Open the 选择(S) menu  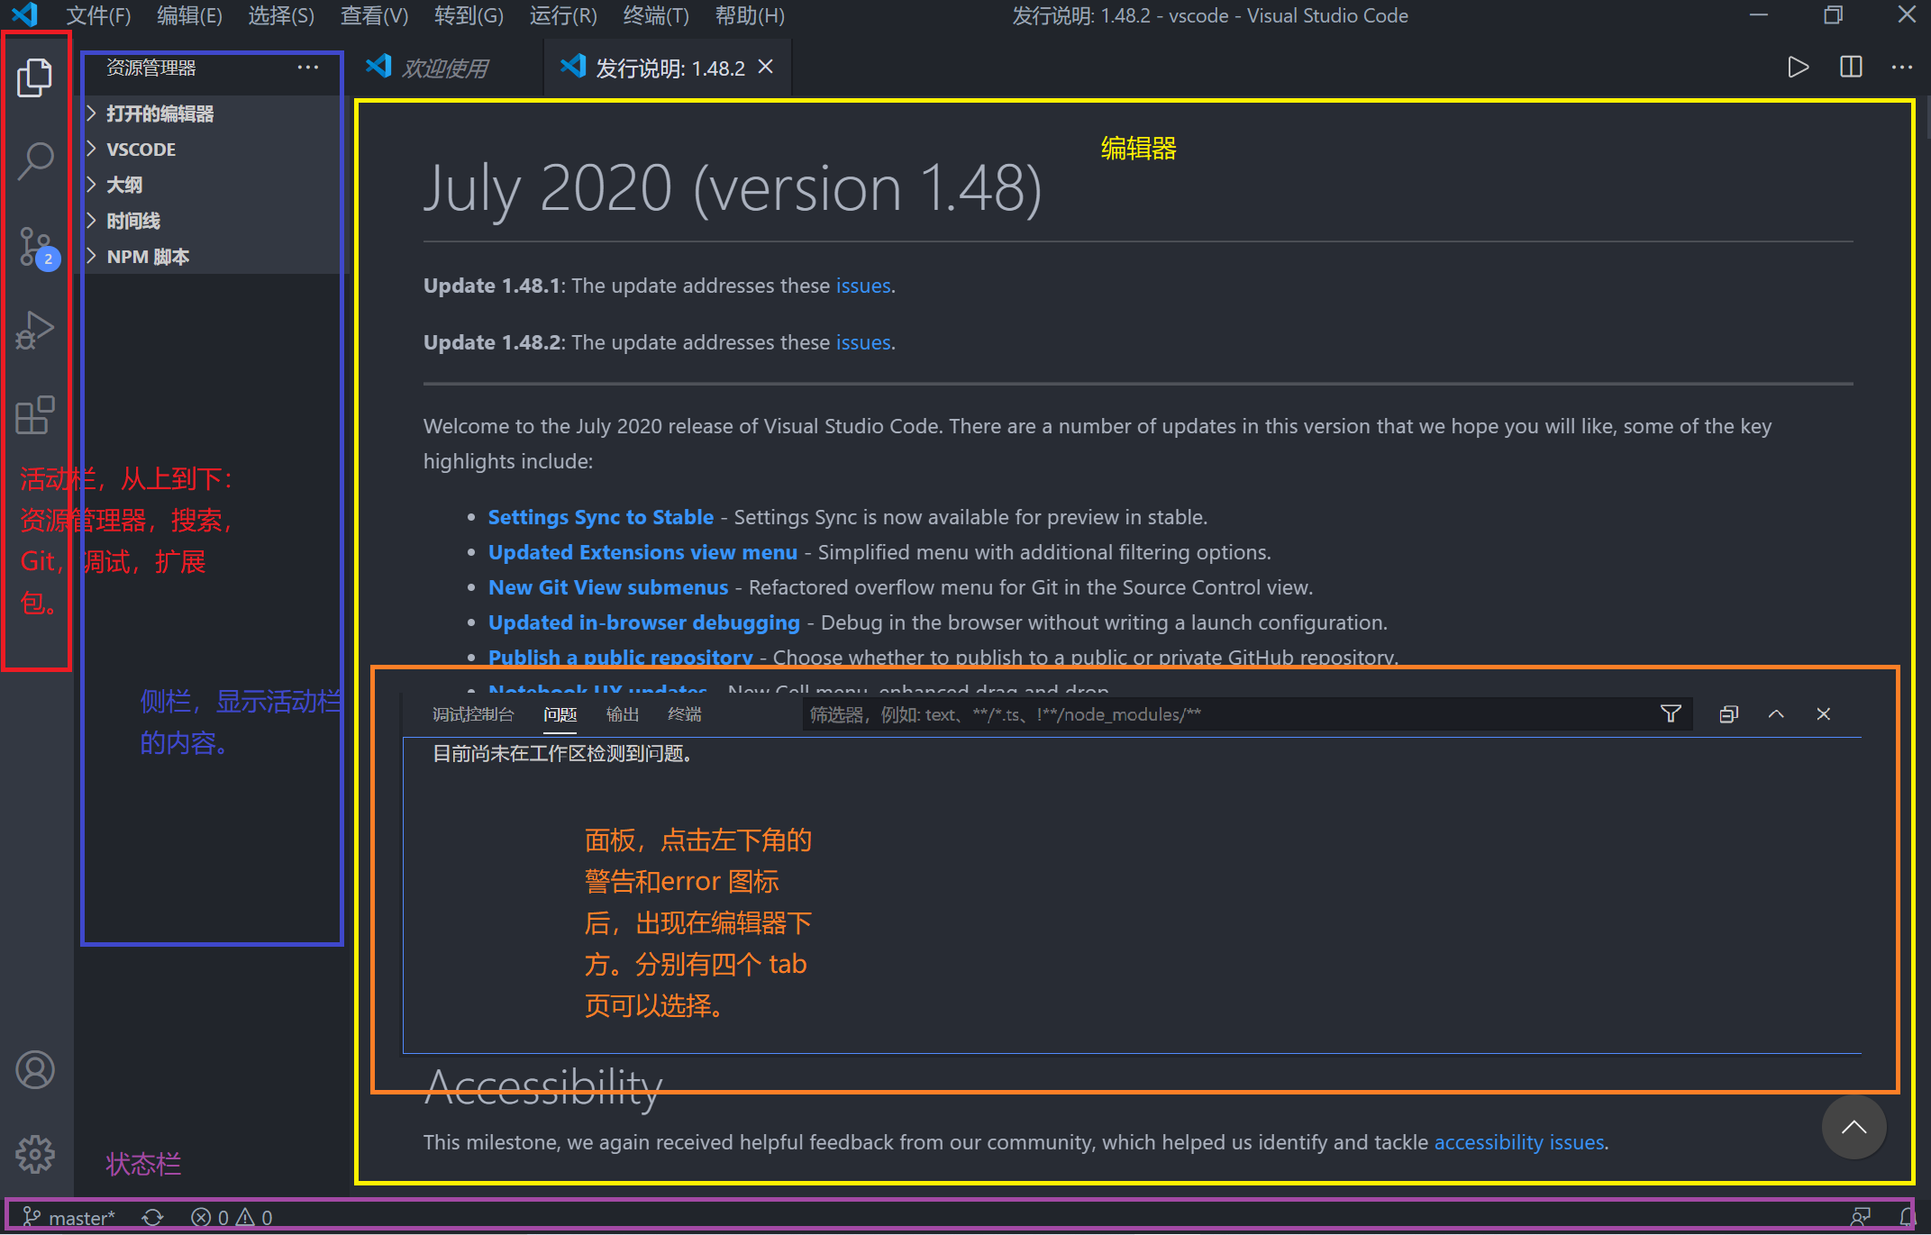(x=281, y=15)
